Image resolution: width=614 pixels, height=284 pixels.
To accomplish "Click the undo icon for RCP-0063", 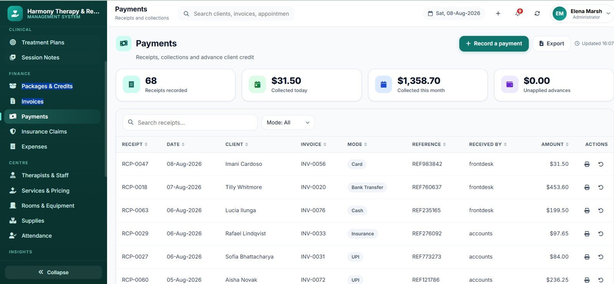I will click(601, 211).
